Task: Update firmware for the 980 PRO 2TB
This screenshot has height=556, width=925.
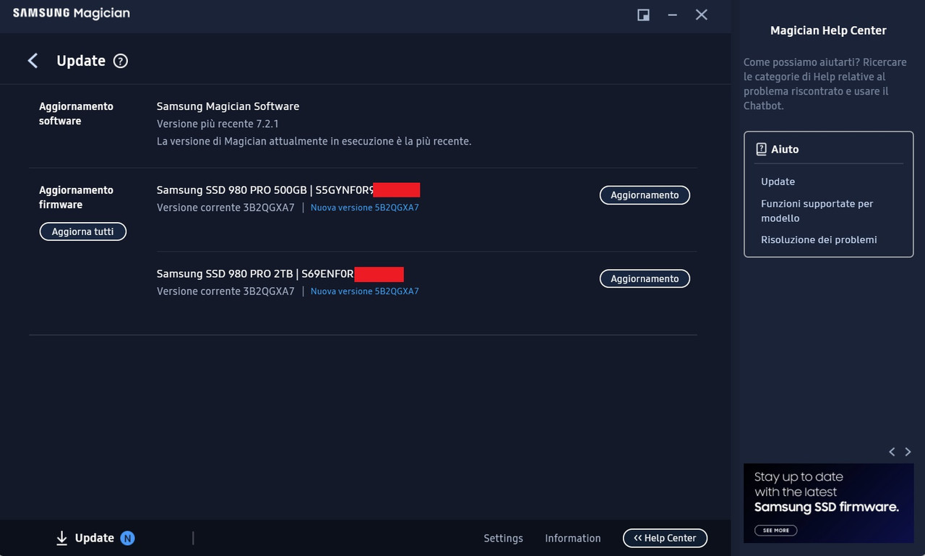Action: click(x=645, y=279)
